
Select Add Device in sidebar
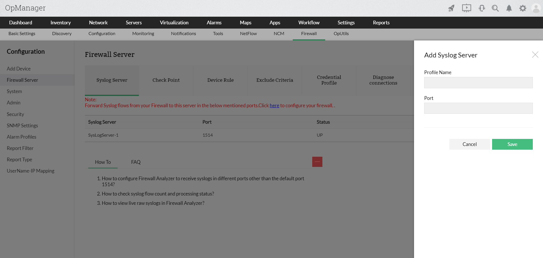coord(19,69)
